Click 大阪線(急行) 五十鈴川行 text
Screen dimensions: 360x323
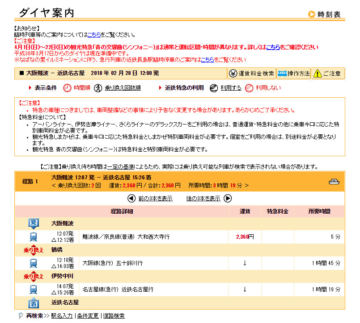[x=113, y=263]
